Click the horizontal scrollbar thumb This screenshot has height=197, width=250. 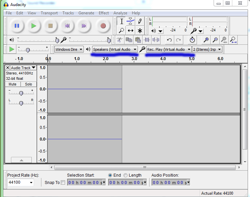(145, 167)
